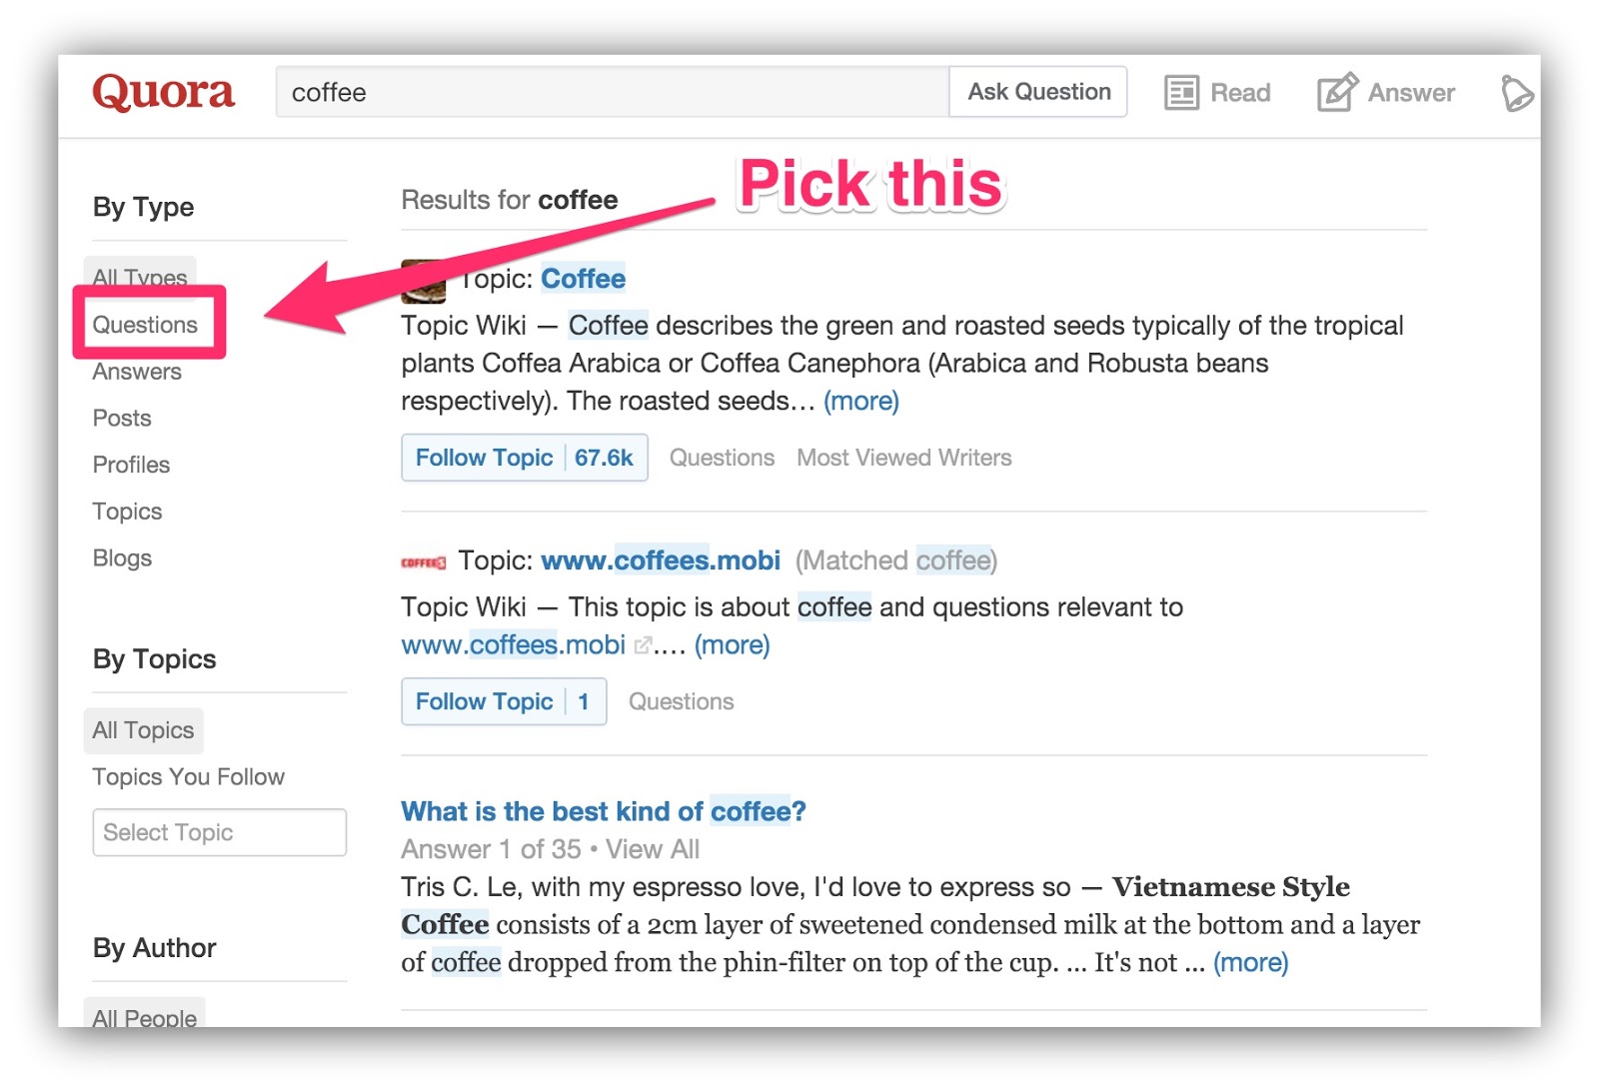Image resolution: width=1599 pixels, height=1089 pixels.
Task: Click the Ask Question button
Action: (x=1038, y=92)
